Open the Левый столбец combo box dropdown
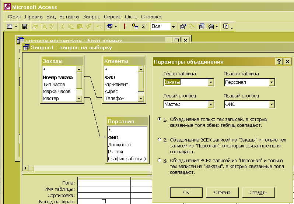The width and height of the screenshot is (294, 204). tap(211, 104)
